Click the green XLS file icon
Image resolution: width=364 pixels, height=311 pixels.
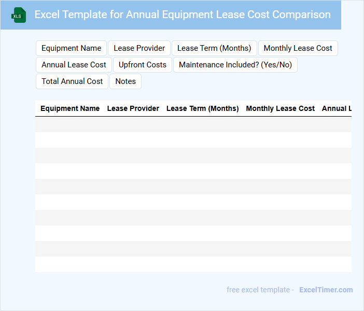(19, 15)
